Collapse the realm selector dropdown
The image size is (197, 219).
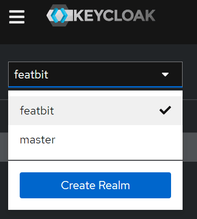95,75
